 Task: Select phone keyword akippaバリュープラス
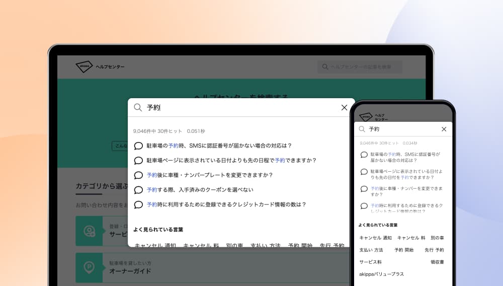click(381, 274)
